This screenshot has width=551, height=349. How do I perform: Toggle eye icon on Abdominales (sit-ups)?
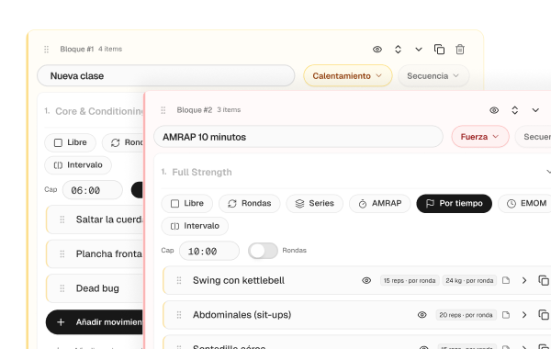point(422,315)
